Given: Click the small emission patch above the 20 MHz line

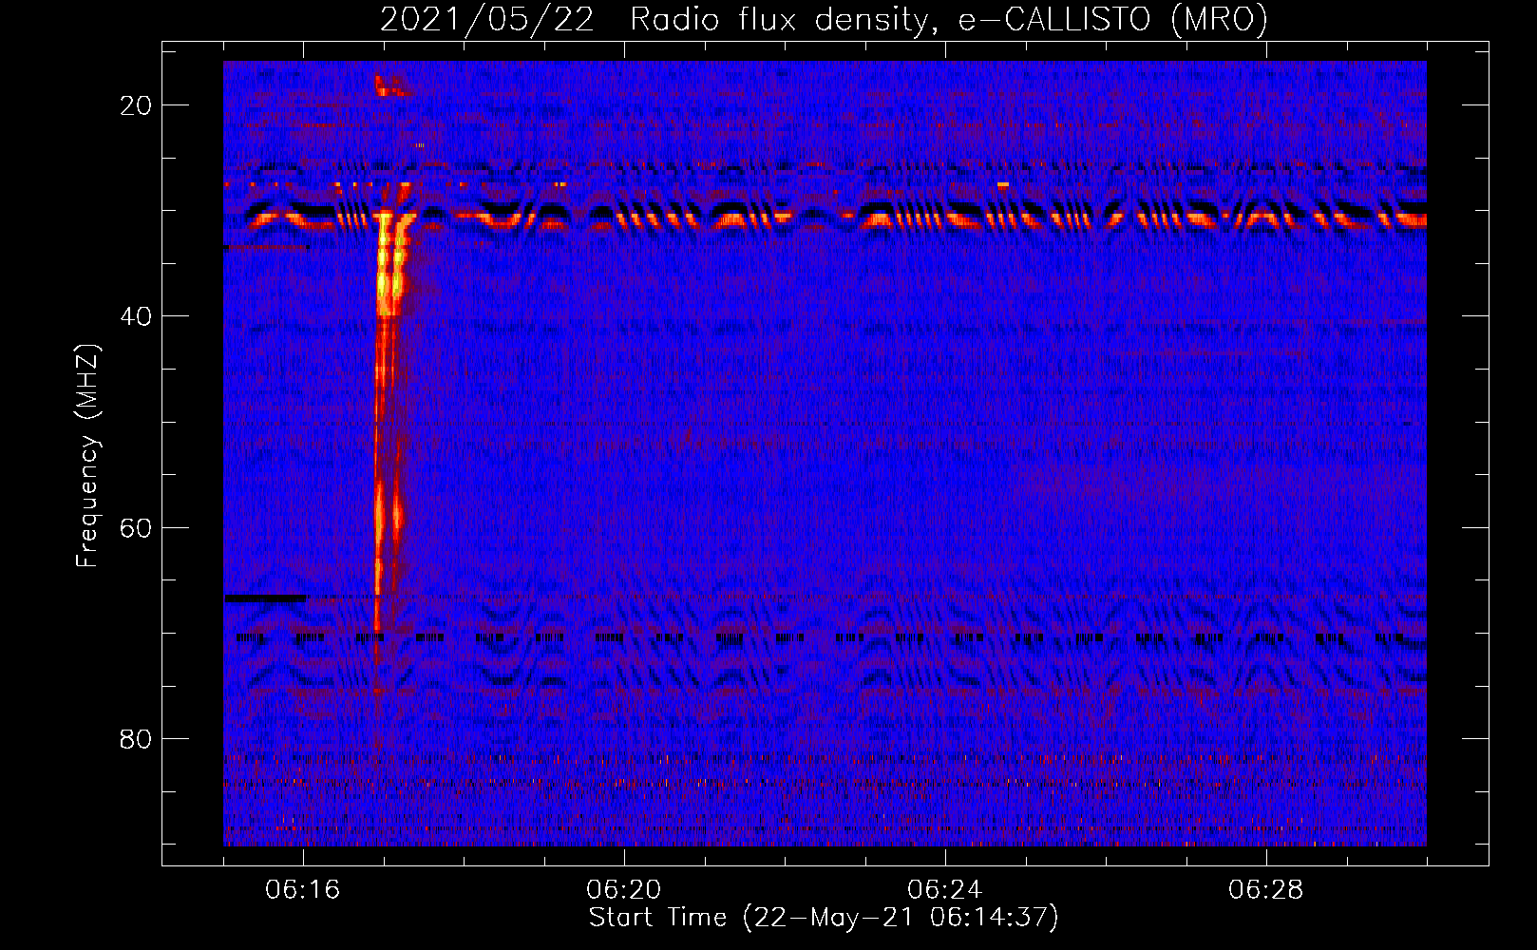Looking at the screenshot, I should click(391, 86).
